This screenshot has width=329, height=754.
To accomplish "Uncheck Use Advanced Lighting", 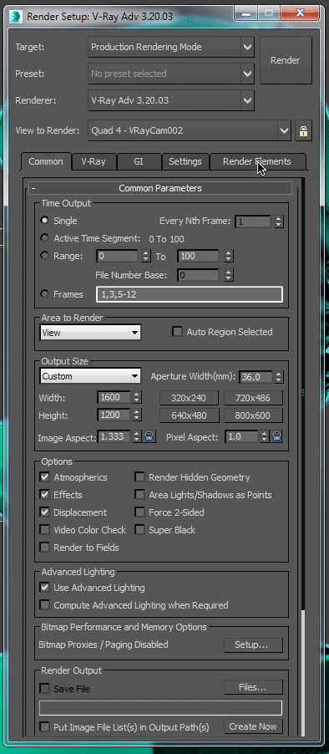I will click(44, 587).
